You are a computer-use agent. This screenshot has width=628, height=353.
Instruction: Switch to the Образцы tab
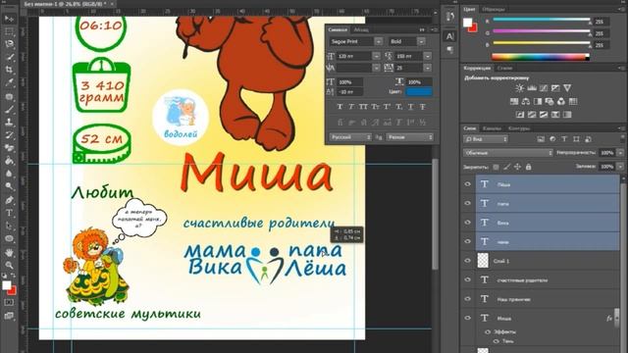pyautogui.click(x=494, y=9)
